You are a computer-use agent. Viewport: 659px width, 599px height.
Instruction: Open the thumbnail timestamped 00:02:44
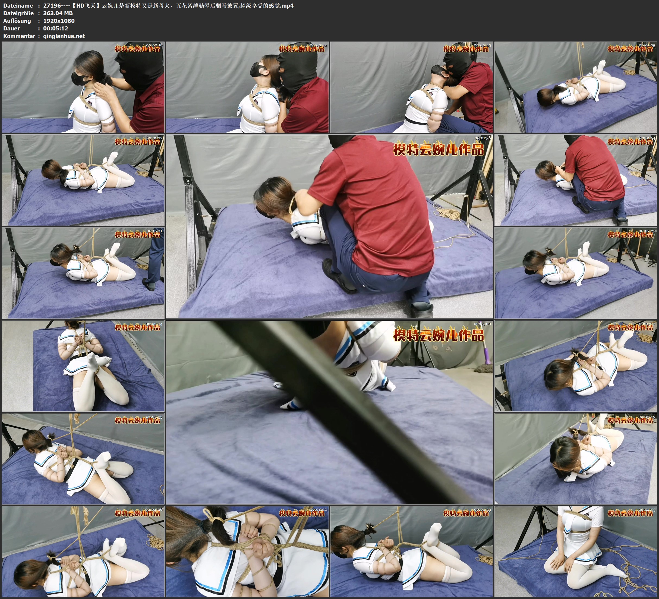[83, 366]
